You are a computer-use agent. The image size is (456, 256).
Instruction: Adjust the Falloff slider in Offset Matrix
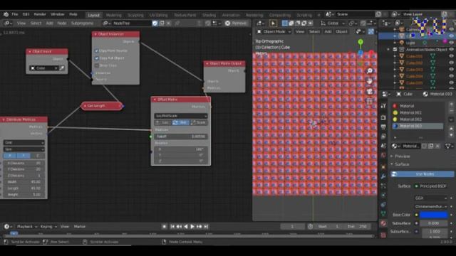(180, 137)
